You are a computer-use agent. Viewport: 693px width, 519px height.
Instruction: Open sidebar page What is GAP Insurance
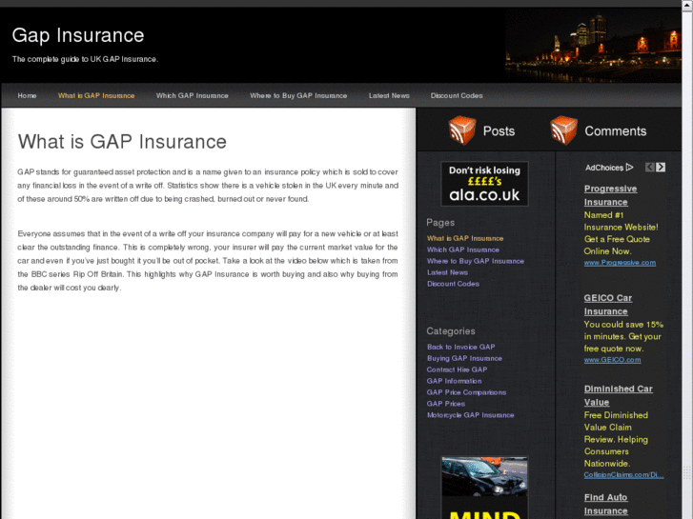[x=465, y=238]
